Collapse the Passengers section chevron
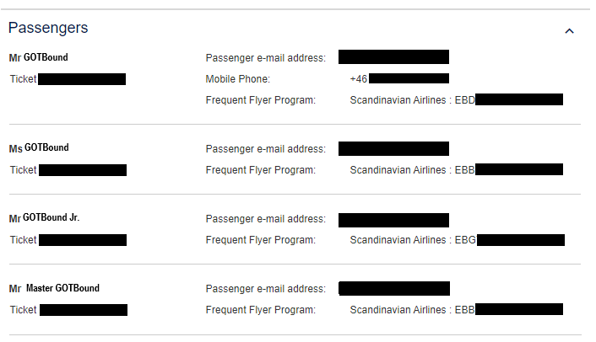596x342 pixels. tap(569, 31)
